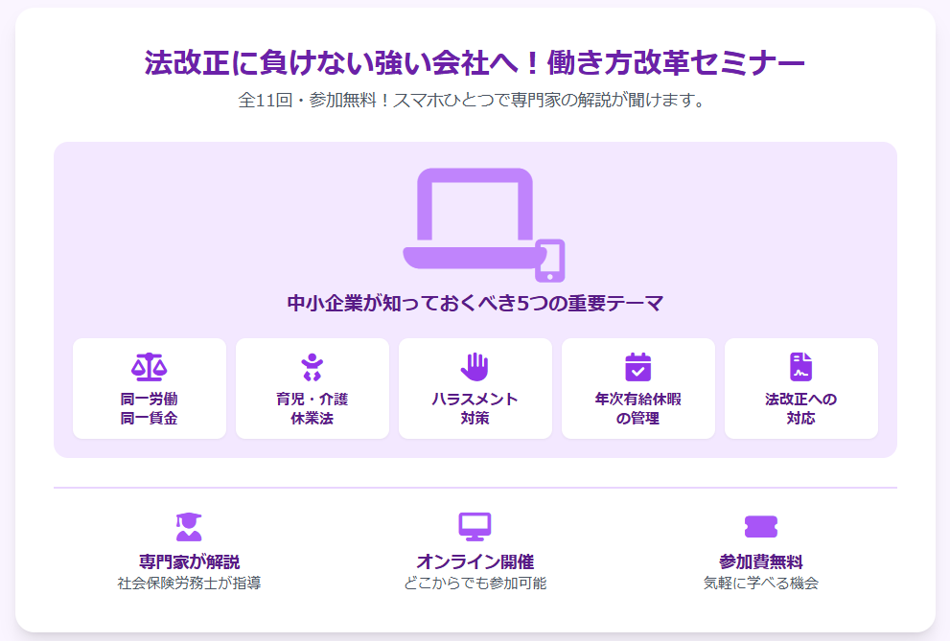
Task: Click the 働き方改革セミナー main headline
Action: pos(475,63)
